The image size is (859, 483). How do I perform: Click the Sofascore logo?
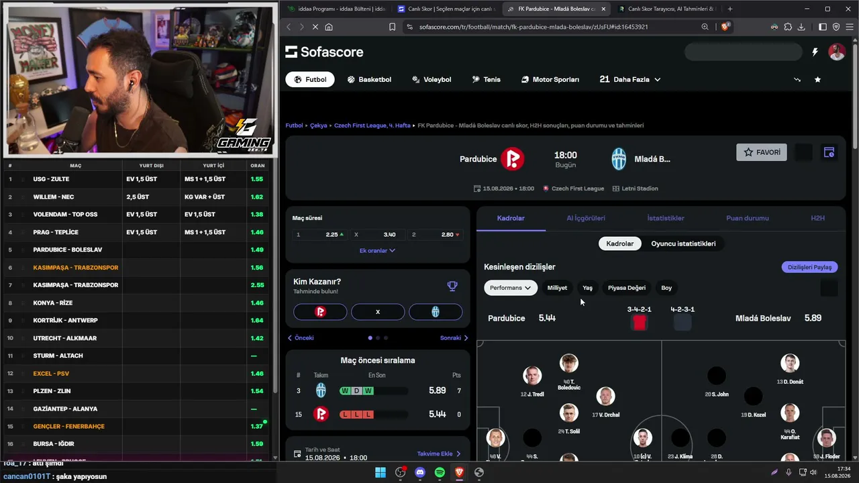pyautogui.click(x=324, y=52)
